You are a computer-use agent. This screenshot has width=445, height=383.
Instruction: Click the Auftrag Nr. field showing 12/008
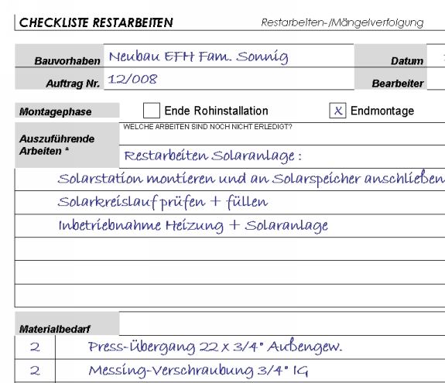[229, 79]
